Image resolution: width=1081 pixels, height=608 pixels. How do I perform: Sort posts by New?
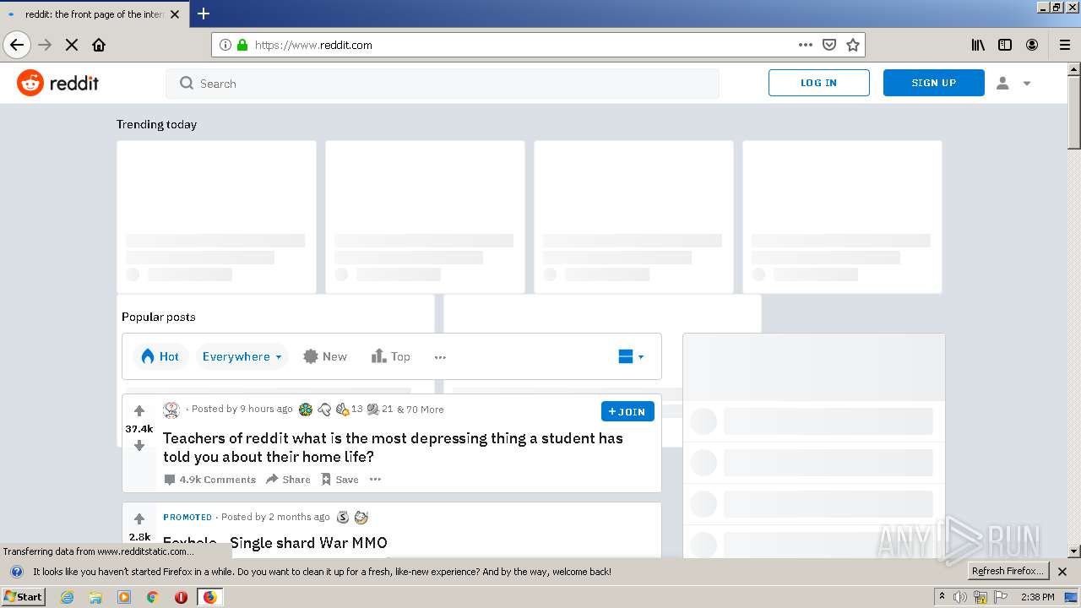(x=325, y=356)
